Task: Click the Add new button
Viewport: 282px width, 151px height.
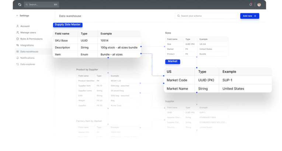Action: [x=250, y=16]
